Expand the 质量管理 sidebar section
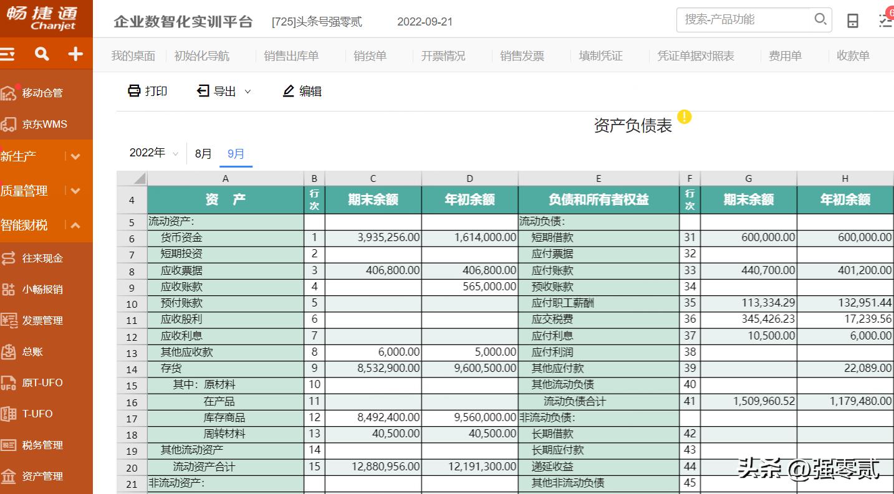Viewport: 894px width, 494px height. (75, 191)
